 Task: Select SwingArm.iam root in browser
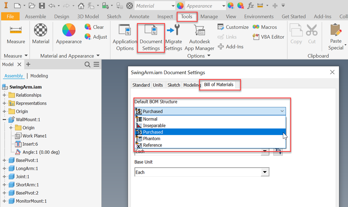[x=25, y=87]
